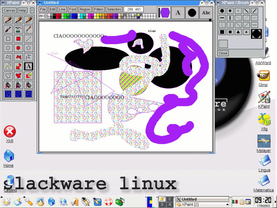Screen dimensions: 277x208
Task: Open the Selectors dropdown menu
Action: [114, 9]
